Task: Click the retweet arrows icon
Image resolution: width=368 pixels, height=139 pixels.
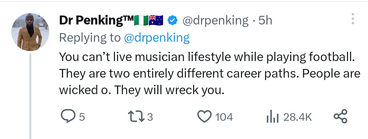Action: 137,117
